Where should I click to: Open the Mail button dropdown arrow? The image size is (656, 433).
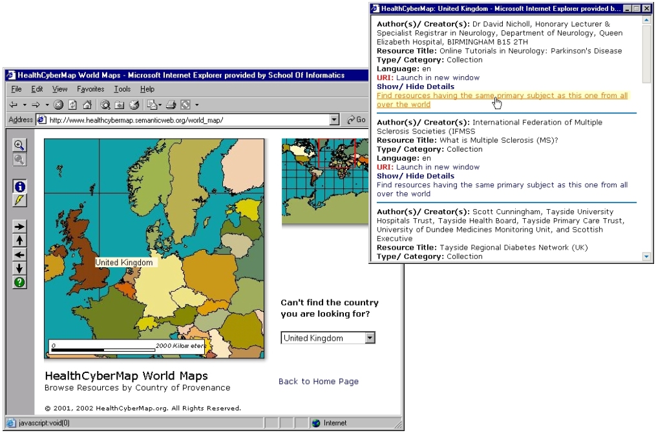(x=160, y=105)
